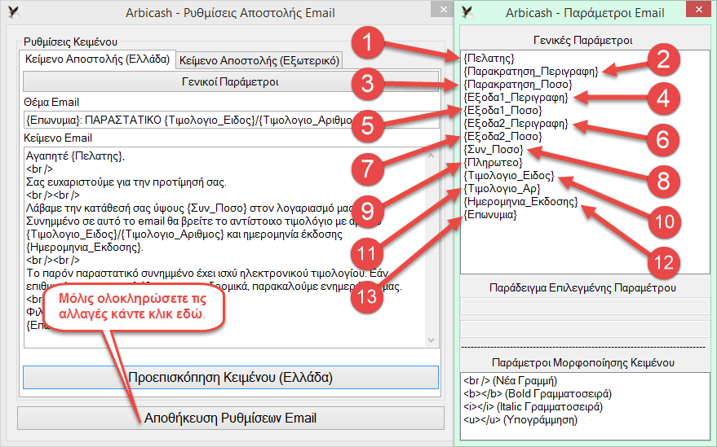
Task: Close the Παράμετροι Email window
Action: 699,9
